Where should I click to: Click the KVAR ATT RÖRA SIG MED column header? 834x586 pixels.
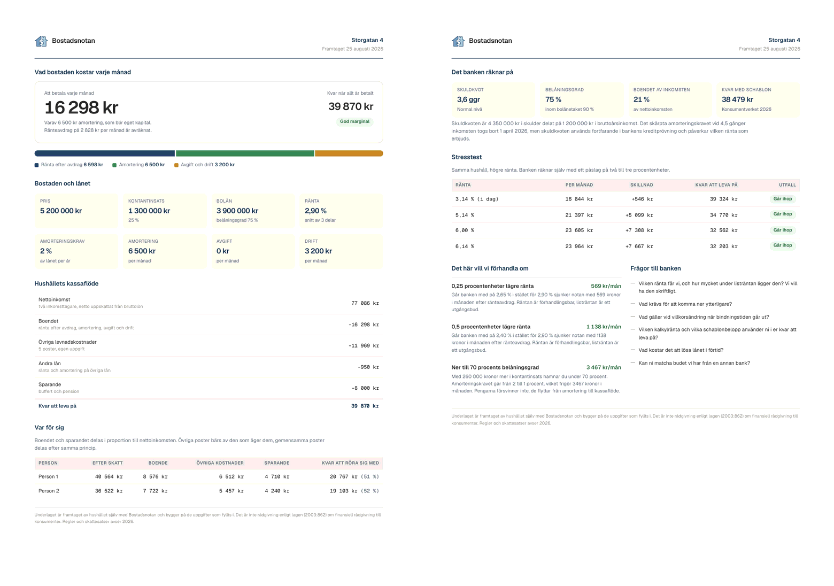350,463
